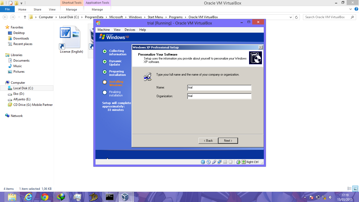Screen dimensions: 359x202
Task: Select the License (English) shortcut file
Action: tap(71, 40)
